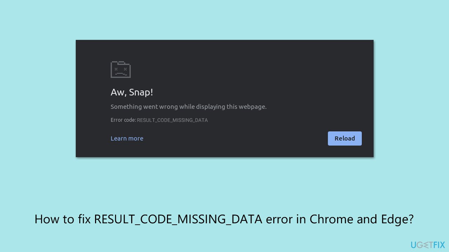Click the blue arrow in the UGETFIX watermark
This screenshot has height=252, width=449.
[x=426, y=245]
